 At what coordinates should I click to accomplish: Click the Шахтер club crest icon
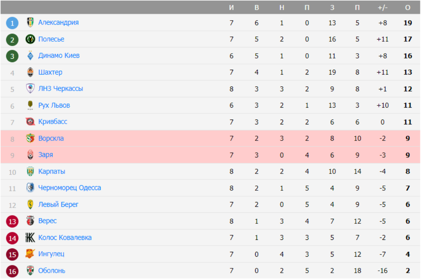pyautogui.click(x=30, y=72)
